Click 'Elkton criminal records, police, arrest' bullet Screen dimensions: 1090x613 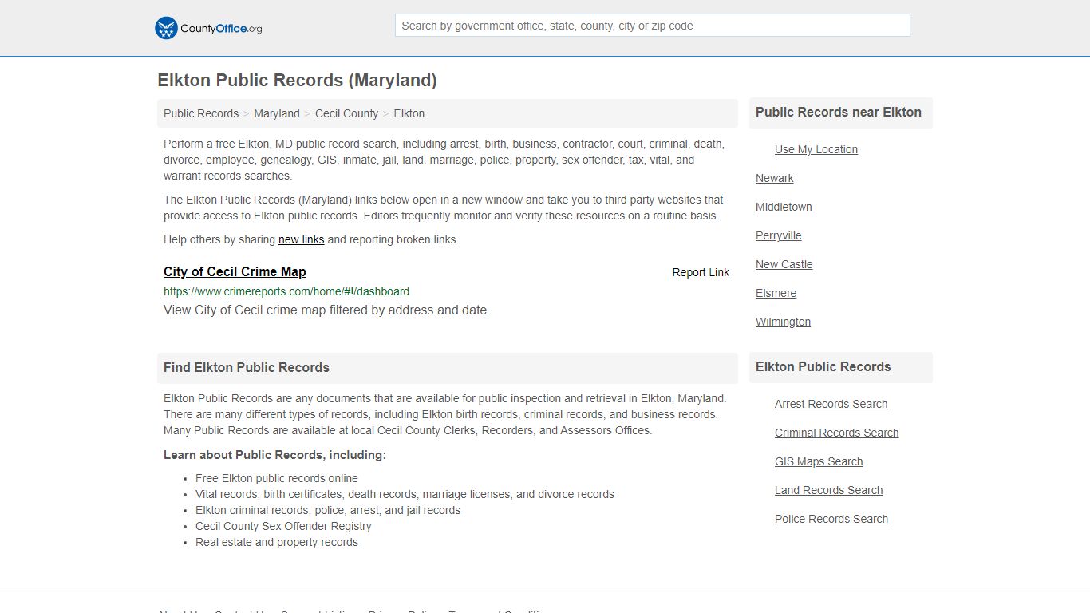click(x=328, y=510)
